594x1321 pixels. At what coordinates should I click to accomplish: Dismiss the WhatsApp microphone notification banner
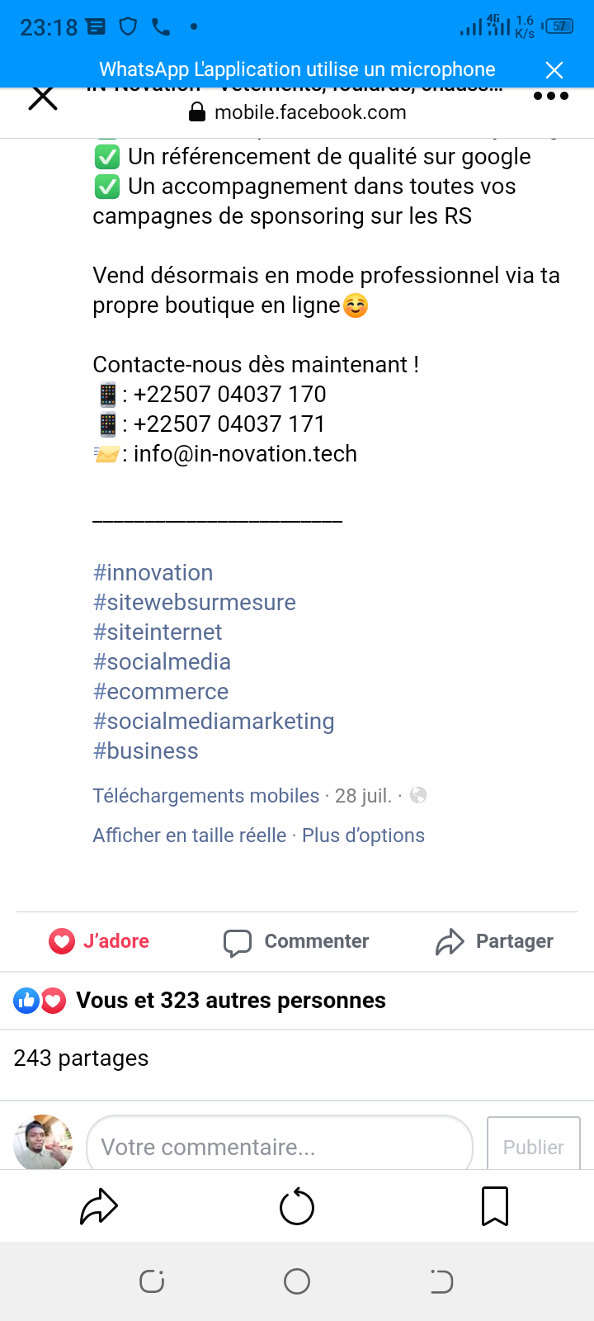(554, 70)
